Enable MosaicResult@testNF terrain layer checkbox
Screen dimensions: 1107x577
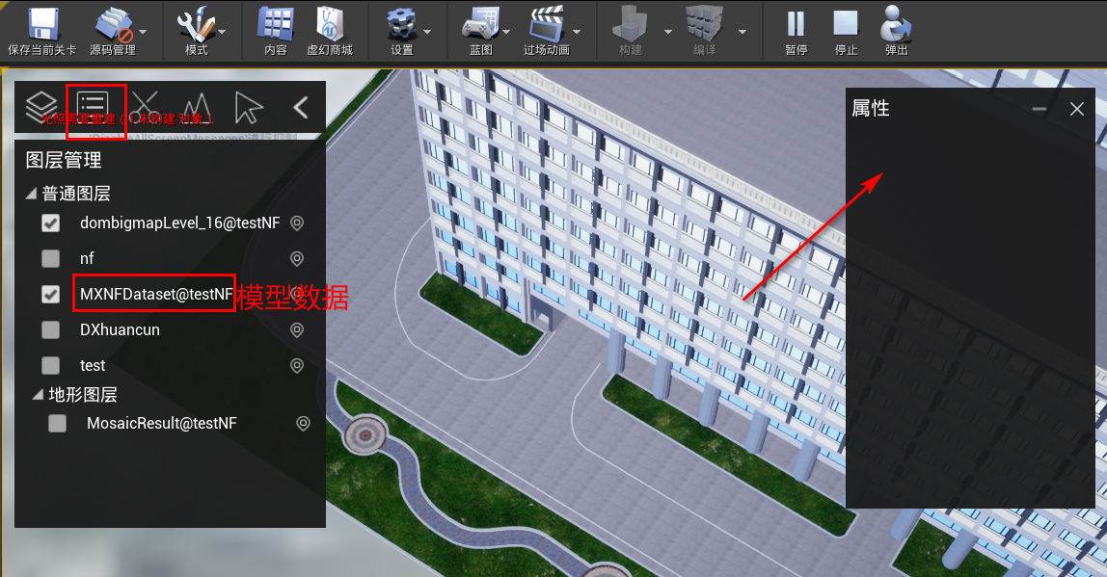click(x=57, y=423)
